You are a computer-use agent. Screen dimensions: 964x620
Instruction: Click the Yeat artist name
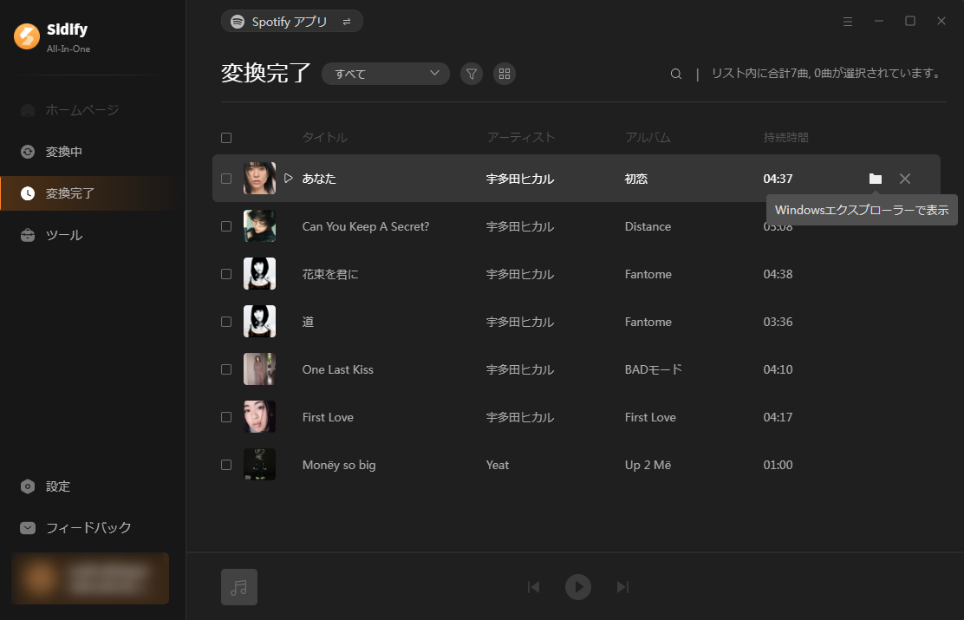[498, 465]
